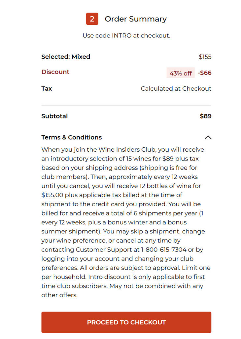Click the phone number 1-800-615-7304

point(164,250)
